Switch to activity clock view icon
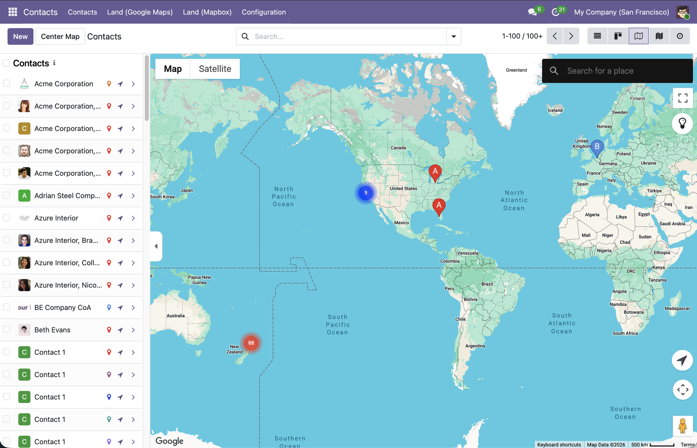This screenshot has width=697, height=448. [x=680, y=36]
